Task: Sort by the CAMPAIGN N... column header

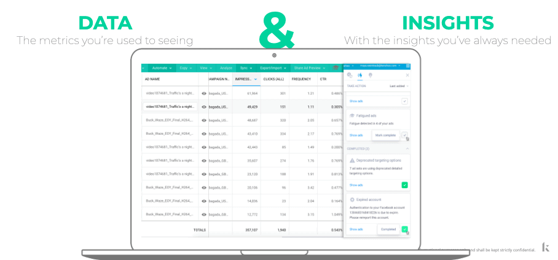Action: coord(219,79)
